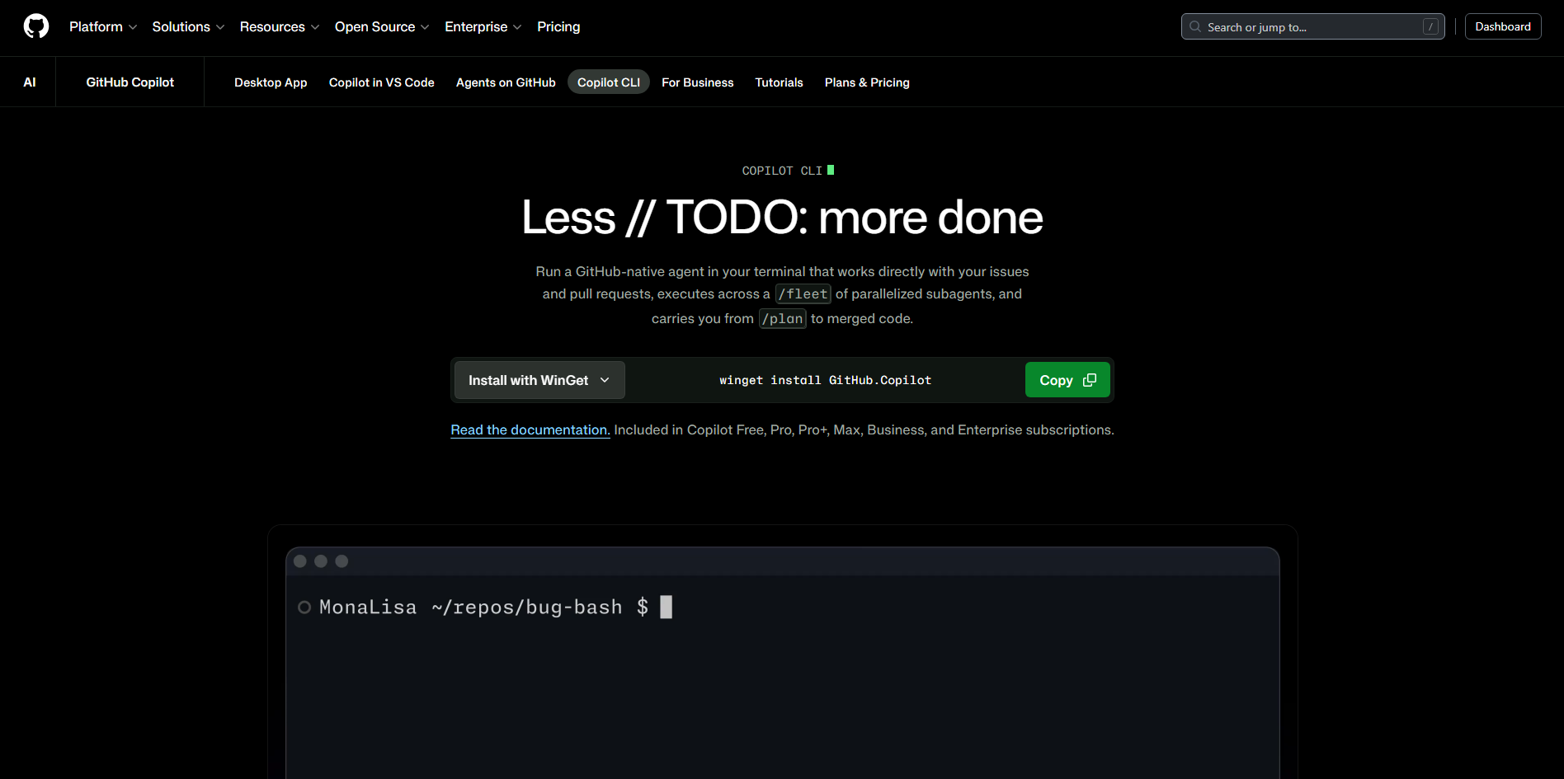Expand the Enterprise menu

coord(483,26)
